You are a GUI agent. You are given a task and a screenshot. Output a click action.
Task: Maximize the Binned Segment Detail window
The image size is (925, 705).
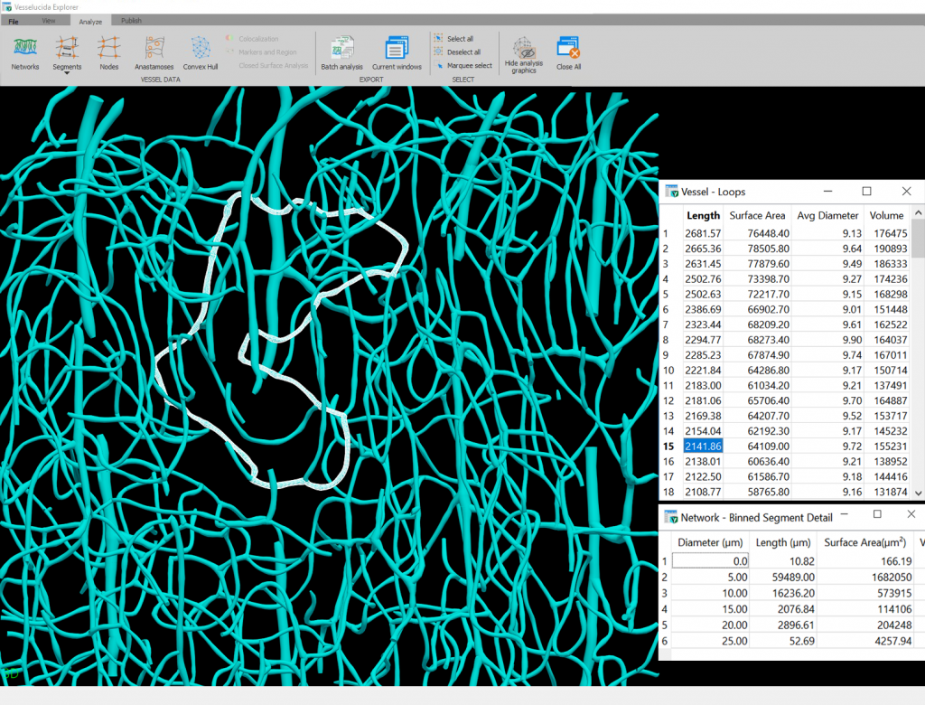(877, 514)
